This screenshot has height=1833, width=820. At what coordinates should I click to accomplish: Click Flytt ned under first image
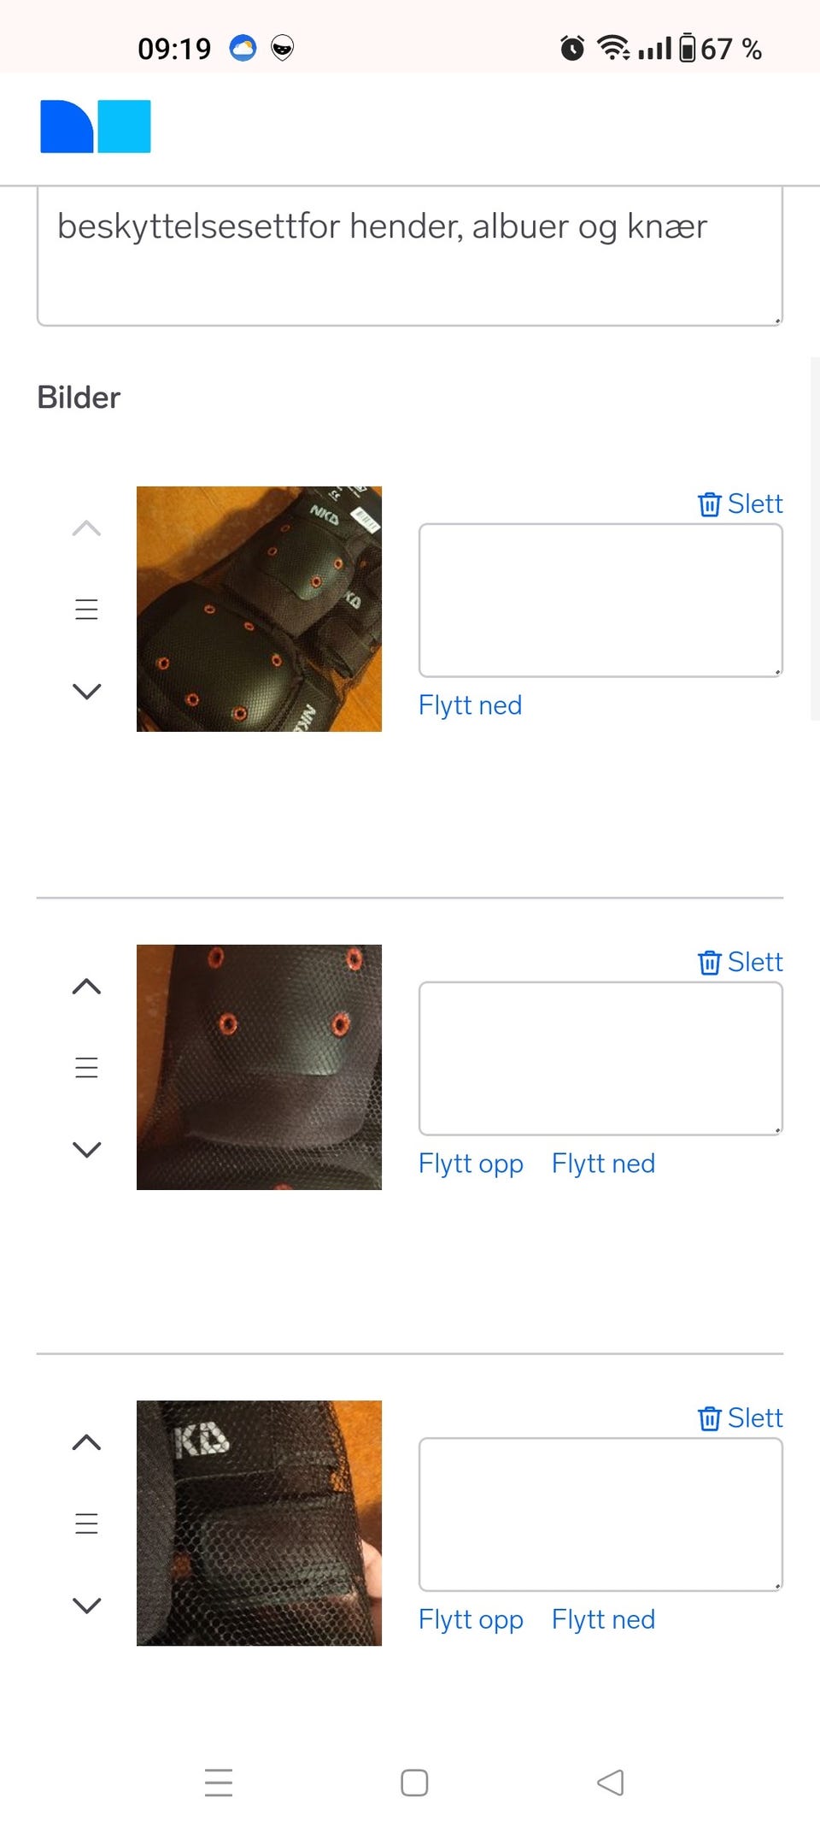[470, 705]
